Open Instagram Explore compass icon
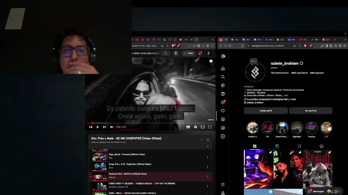The image size is (348, 195). pos(223,85)
